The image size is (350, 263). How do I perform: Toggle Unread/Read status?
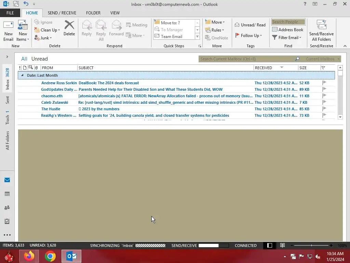click(x=250, y=25)
